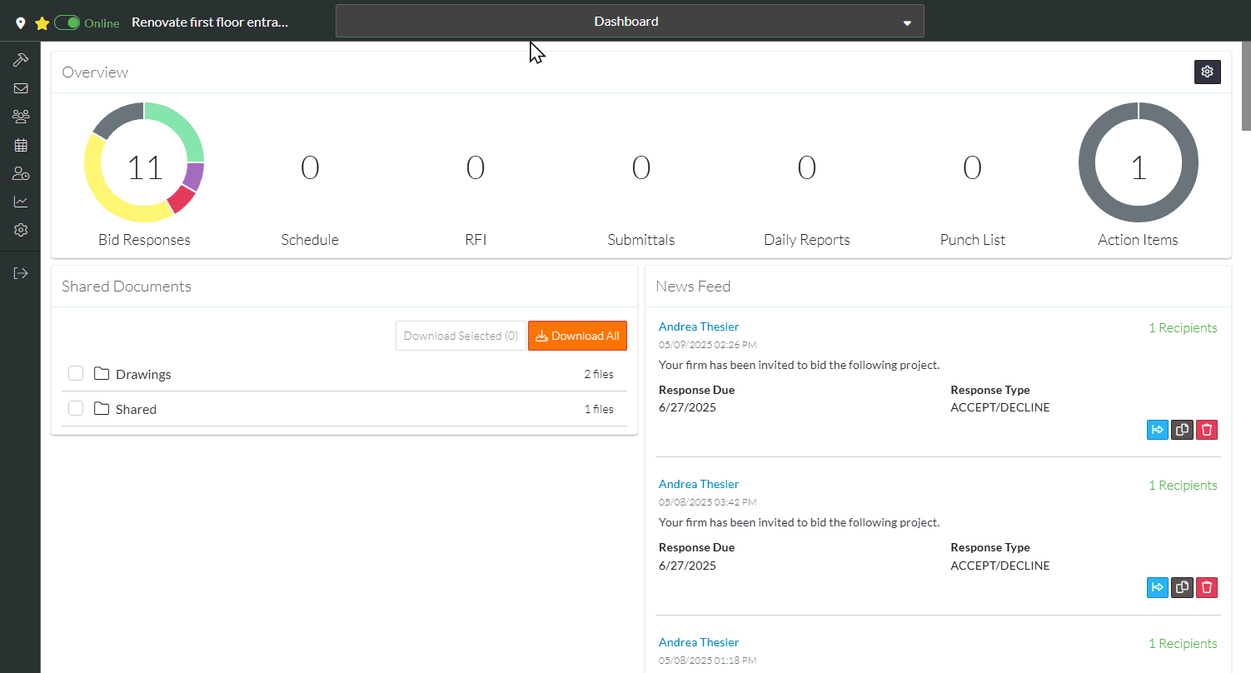Click the calendar grid icon in the sidebar
Viewport: 1251px width, 673px height.
pyautogui.click(x=21, y=145)
